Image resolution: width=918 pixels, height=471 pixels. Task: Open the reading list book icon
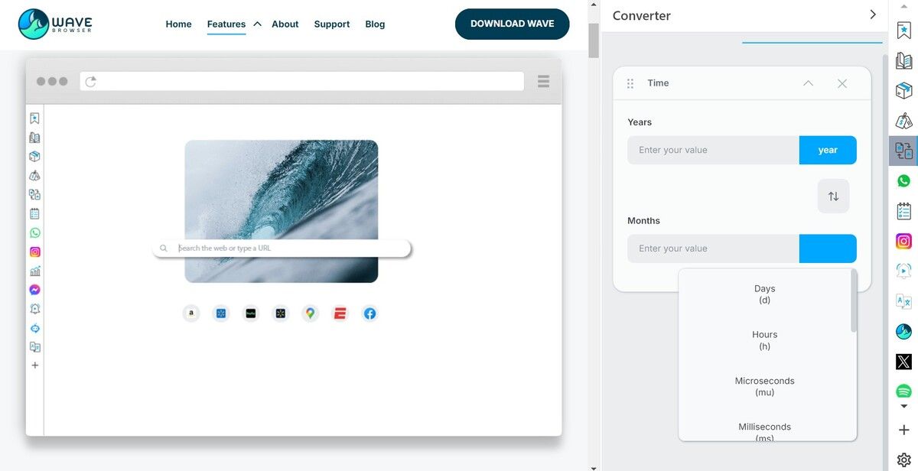[x=903, y=61]
